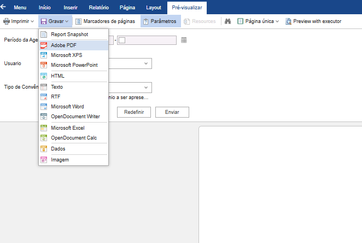
Task: Click the Enviar button
Action: point(172,112)
